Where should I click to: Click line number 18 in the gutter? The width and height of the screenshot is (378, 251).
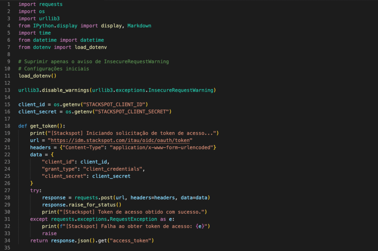(7, 126)
